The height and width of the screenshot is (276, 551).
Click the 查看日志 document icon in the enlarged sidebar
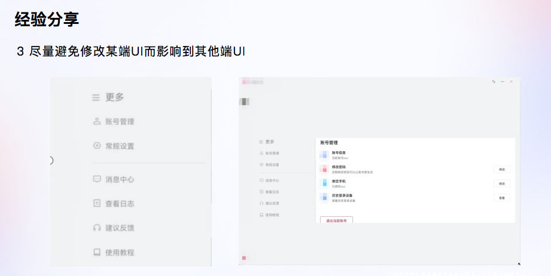pos(96,203)
